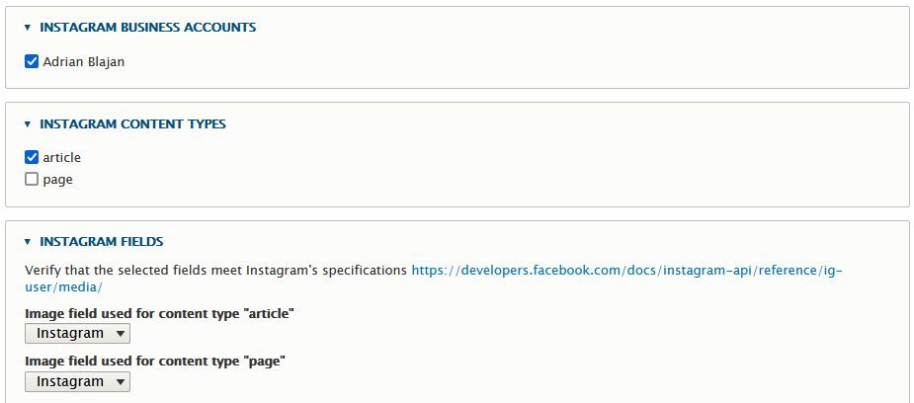Collapse the Instagram Content Types section triangle
The width and height of the screenshot is (914, 403).
tap(28, 124)
